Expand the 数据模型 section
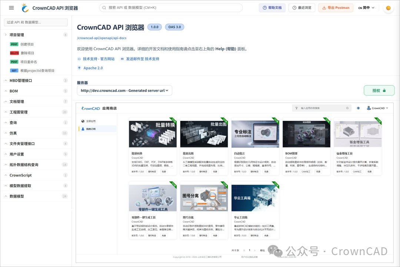The height and width of the screenshot is (267, 400). (x=36, y=196)
